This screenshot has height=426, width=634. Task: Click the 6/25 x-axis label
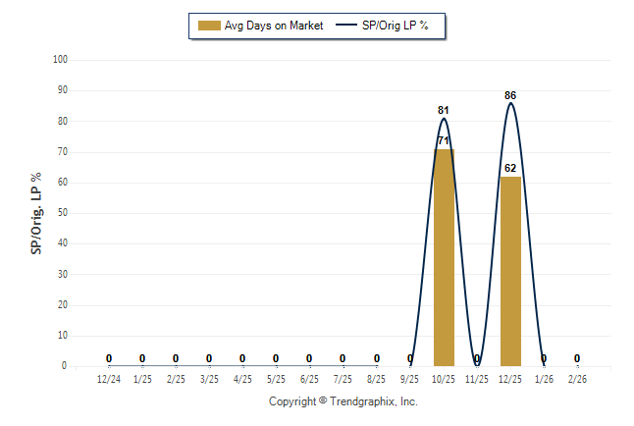coord(309,379)
